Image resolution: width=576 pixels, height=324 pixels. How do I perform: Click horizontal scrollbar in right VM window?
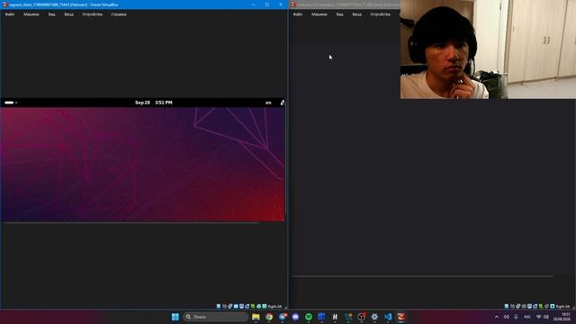point(423,276)
